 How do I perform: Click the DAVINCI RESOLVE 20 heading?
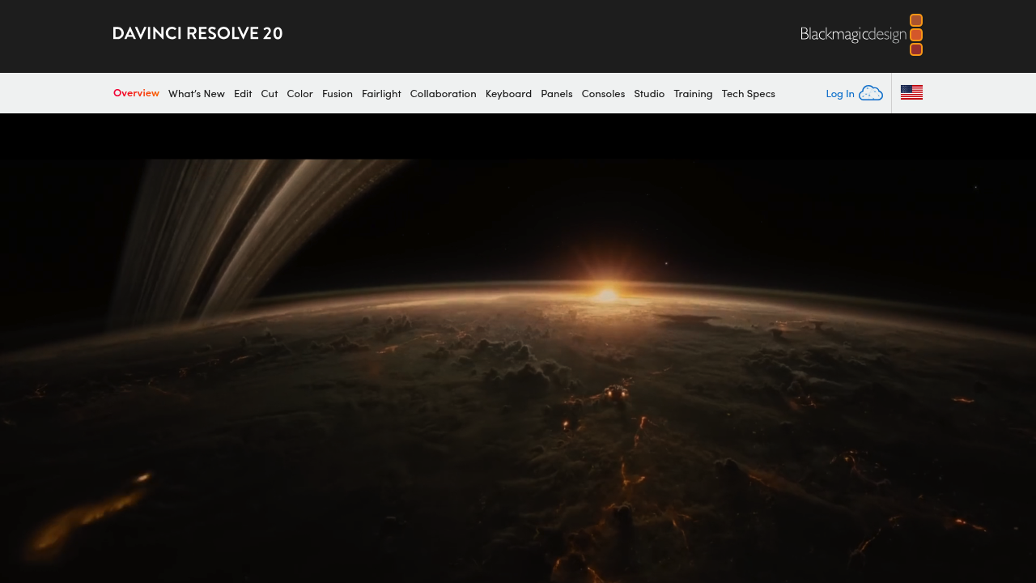point(197,32)
